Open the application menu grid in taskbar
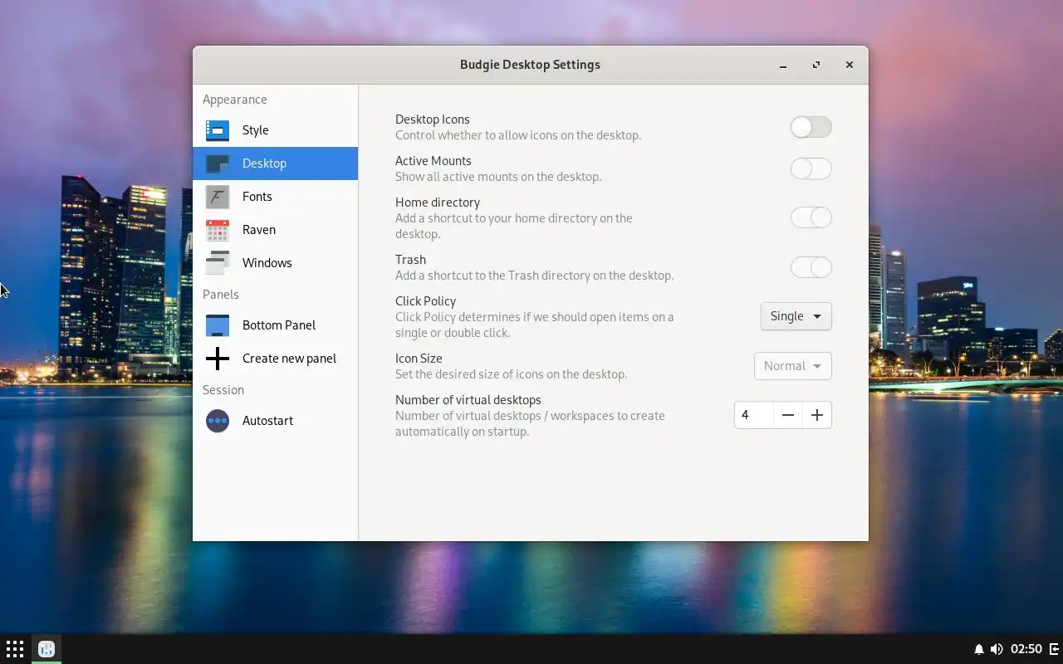Image resolution: width=1063 pixels, height=664 pixels. point(15,649)
